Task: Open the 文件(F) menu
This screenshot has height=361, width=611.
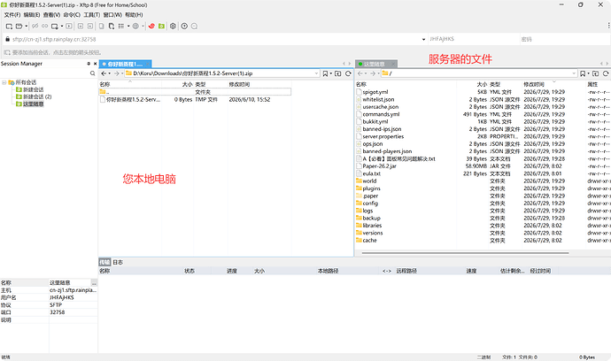Action: tap(12, 15)
